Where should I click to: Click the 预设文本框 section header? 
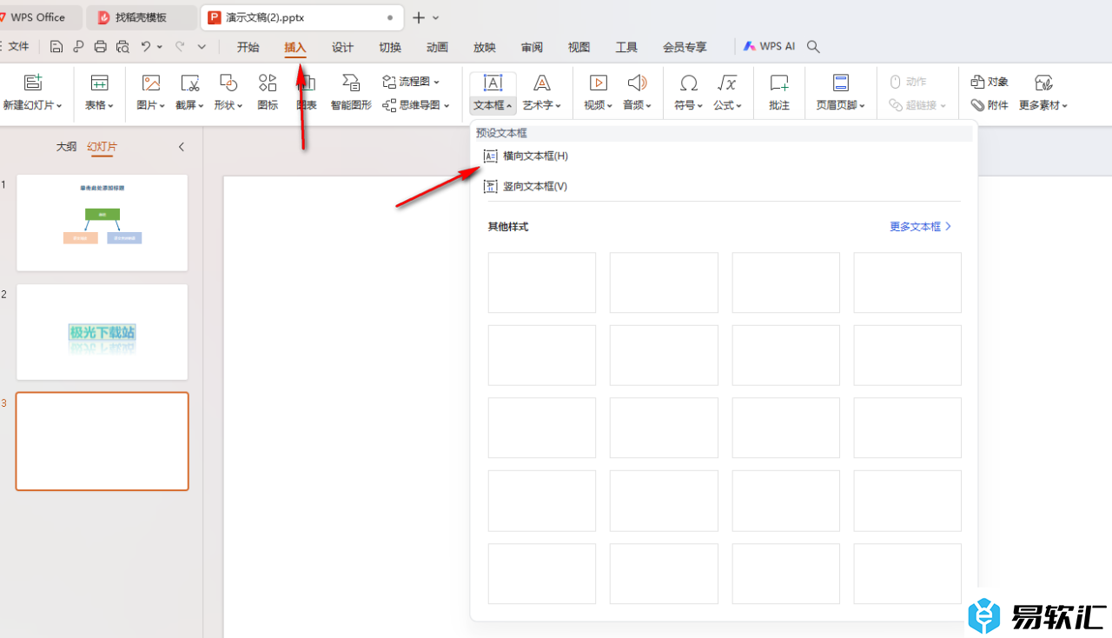click(502, 133)
